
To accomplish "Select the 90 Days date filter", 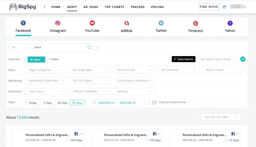I will pyautogui.click(x=77, y=103).
